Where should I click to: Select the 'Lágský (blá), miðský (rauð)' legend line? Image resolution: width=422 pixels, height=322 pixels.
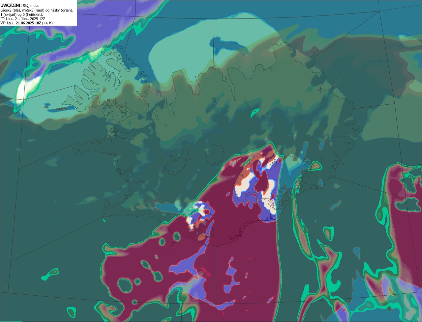point(37,10)
